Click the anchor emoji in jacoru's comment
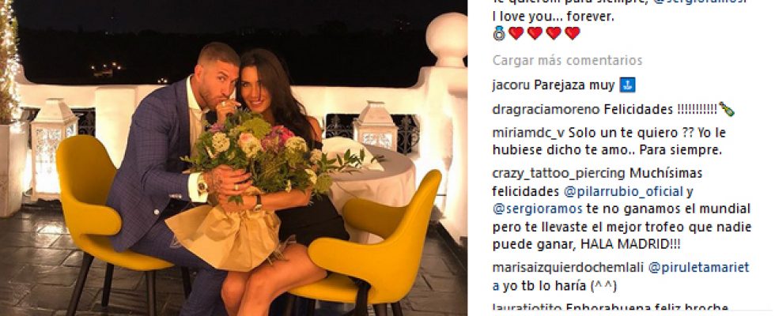The width and height of the screenshot is (775, 316). [x=627, y=85]
